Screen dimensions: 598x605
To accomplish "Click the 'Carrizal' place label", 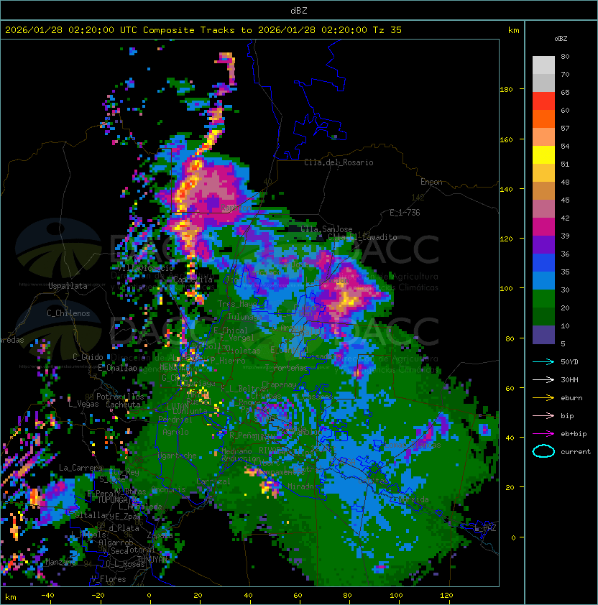I will coord(213,481).
